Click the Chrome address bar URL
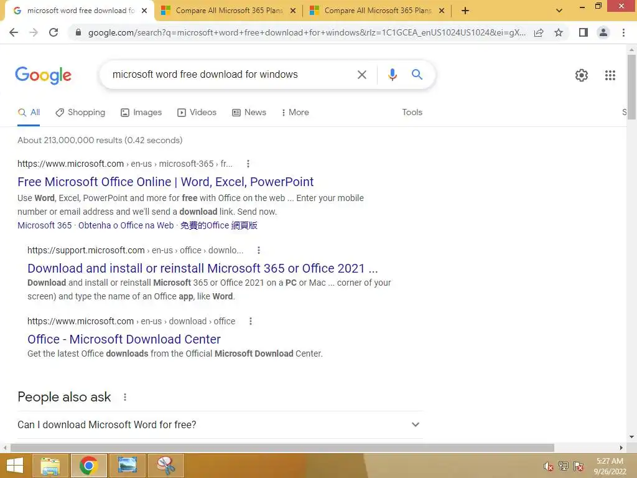The width and height of the screenshot is (637, 478). point(307,32)
